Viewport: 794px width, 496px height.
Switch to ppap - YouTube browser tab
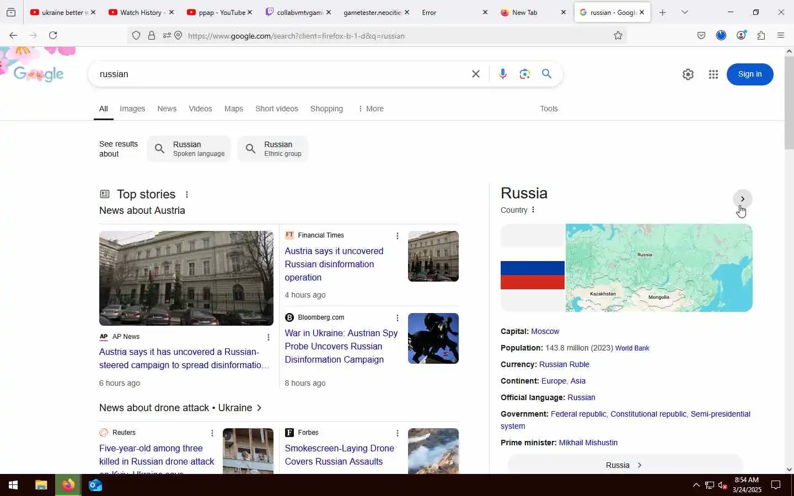(x=219, y=12)
